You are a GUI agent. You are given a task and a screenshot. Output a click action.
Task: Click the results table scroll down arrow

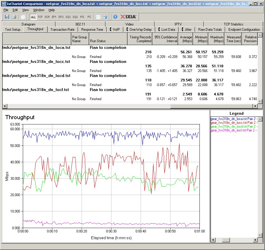coord(260,102)
